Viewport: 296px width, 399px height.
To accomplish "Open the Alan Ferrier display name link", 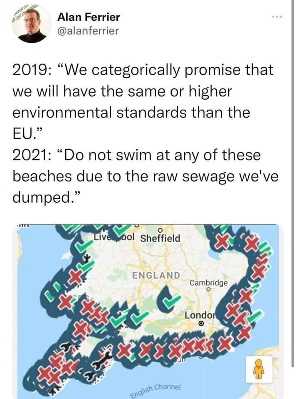I will point(89,17).
